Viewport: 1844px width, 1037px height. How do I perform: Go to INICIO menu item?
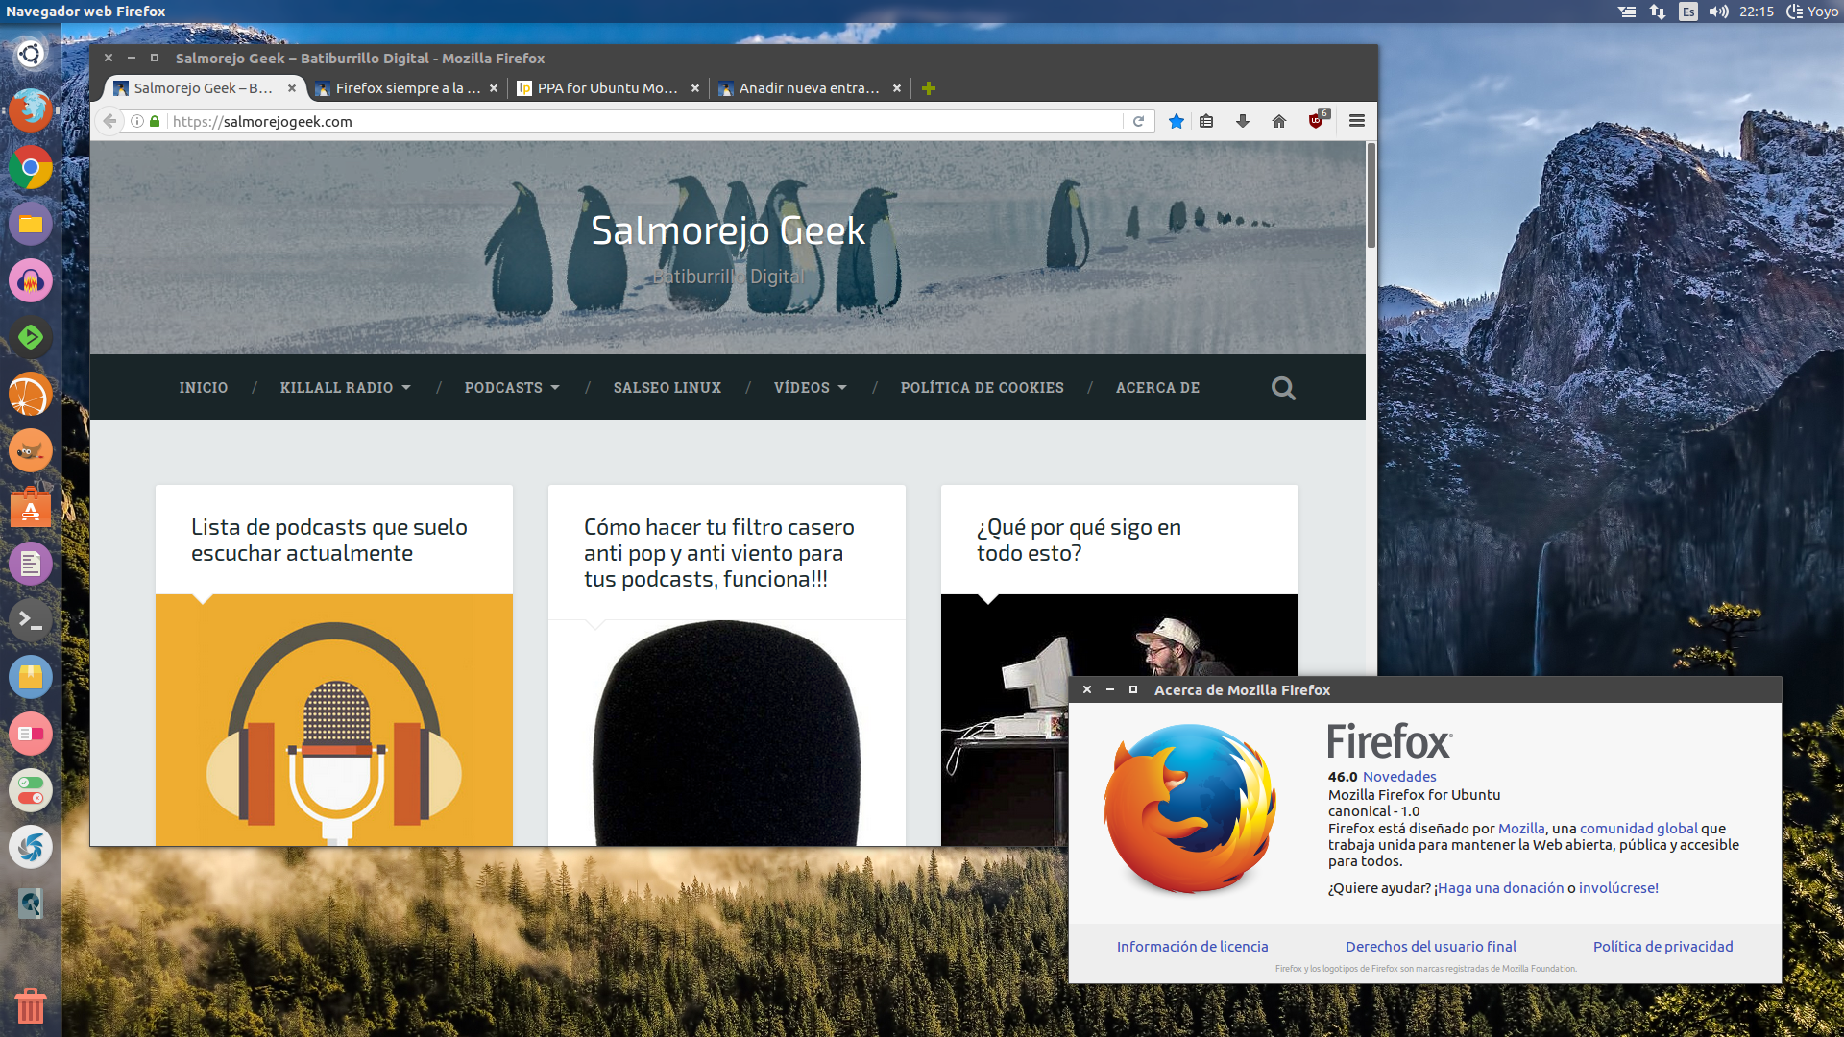[x=203, y=388]
